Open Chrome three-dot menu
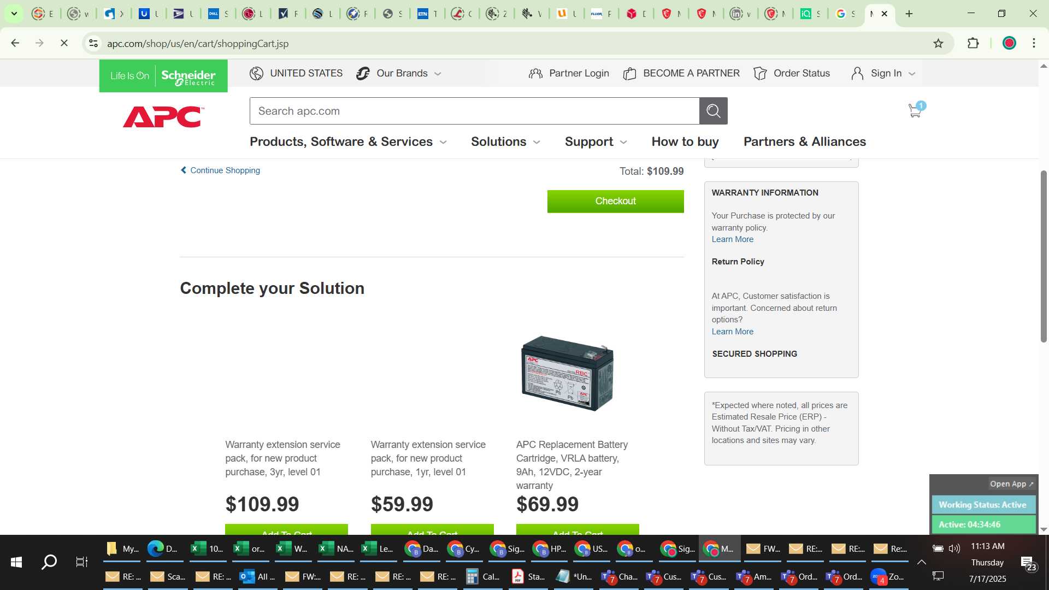1049x590 pixels. pyautogui.click(x=1034, y=43)
